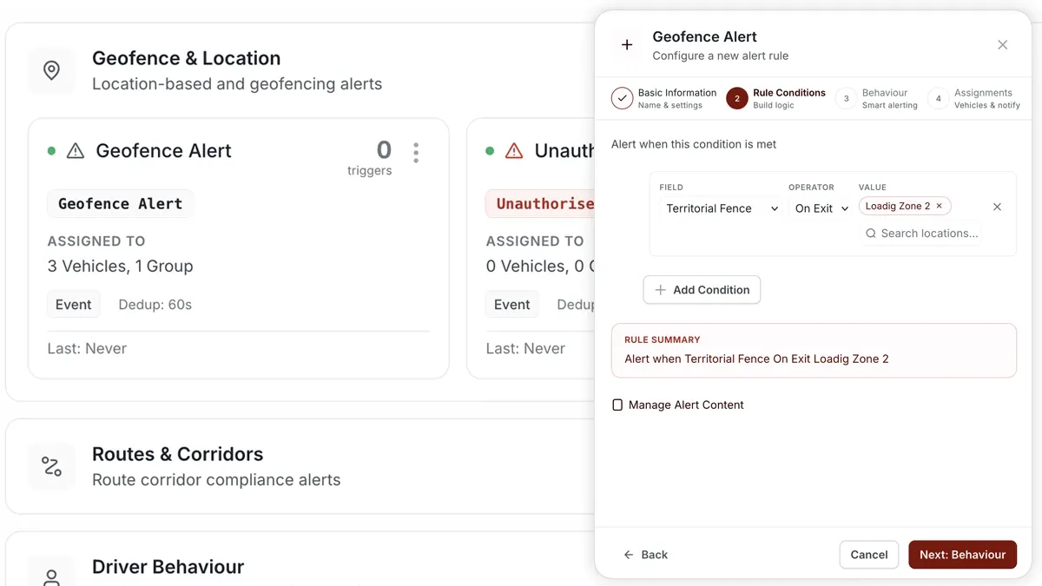Screen dimensions: 1042x586
Task: Click the Search locations input
Action: pyautogui.click(x=921, y=234)
